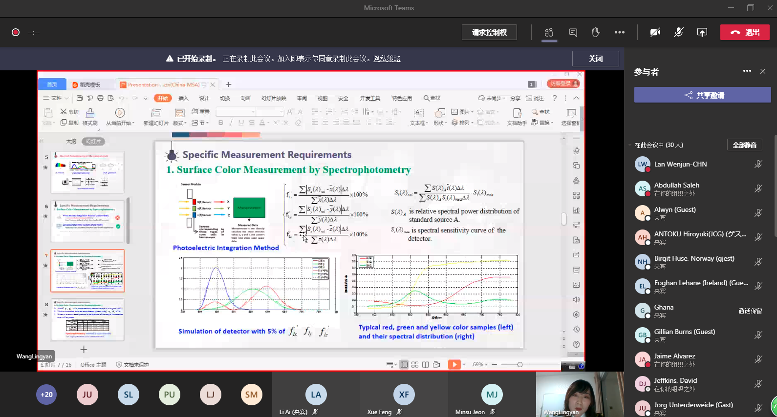This screenshot has width=777, height=417.
Task: Click the 批注 comment icon
Action: [535, 98]
